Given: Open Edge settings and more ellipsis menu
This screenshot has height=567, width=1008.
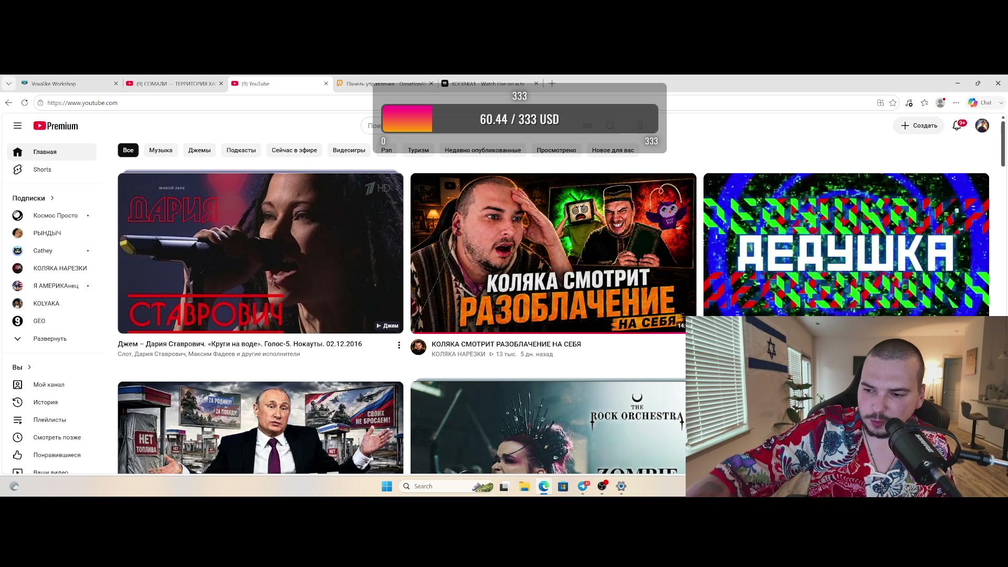Looking at the screenshot, I should tap(956, 103).
